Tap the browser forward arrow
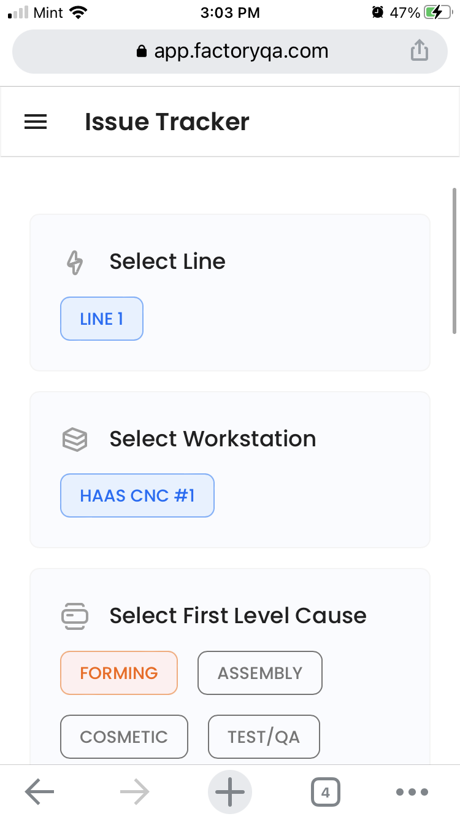The height and width of the screenshot is (819, 460). coord(135,792)
